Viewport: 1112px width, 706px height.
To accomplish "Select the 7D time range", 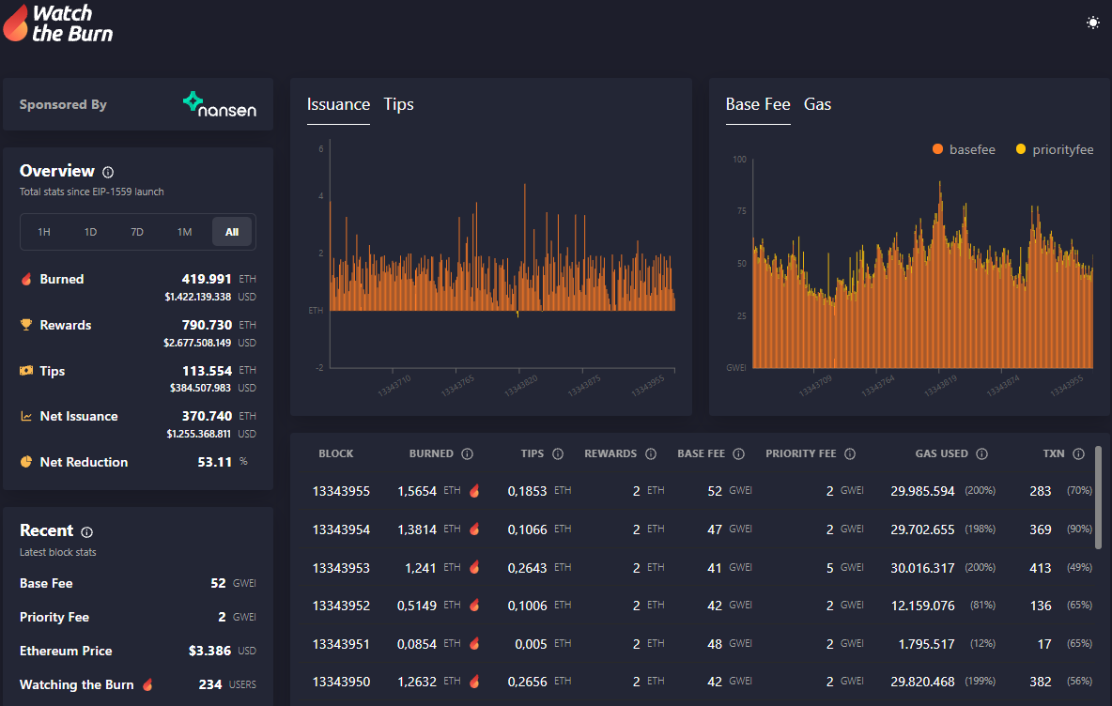I will tap(137, 232).
